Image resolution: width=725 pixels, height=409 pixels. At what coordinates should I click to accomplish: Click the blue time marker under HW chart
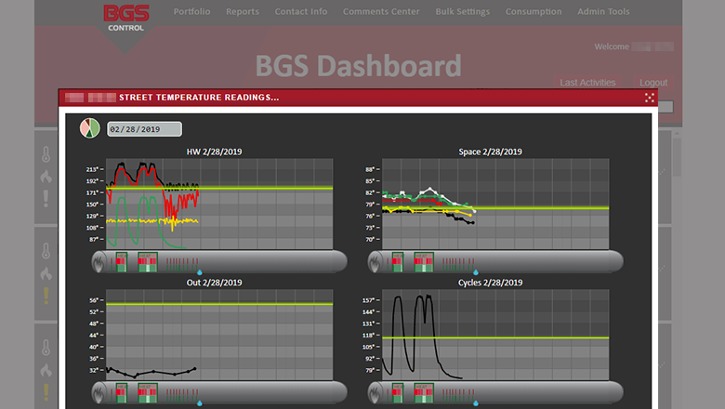(x=200, y=272)
